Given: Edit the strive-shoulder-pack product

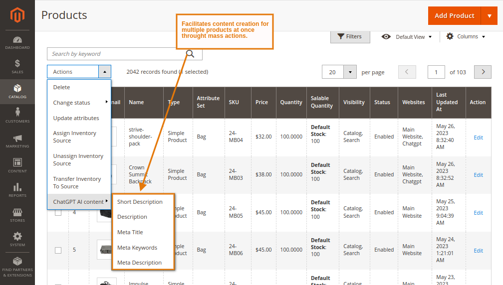Looking at the screenshot, I should [478, 138].
